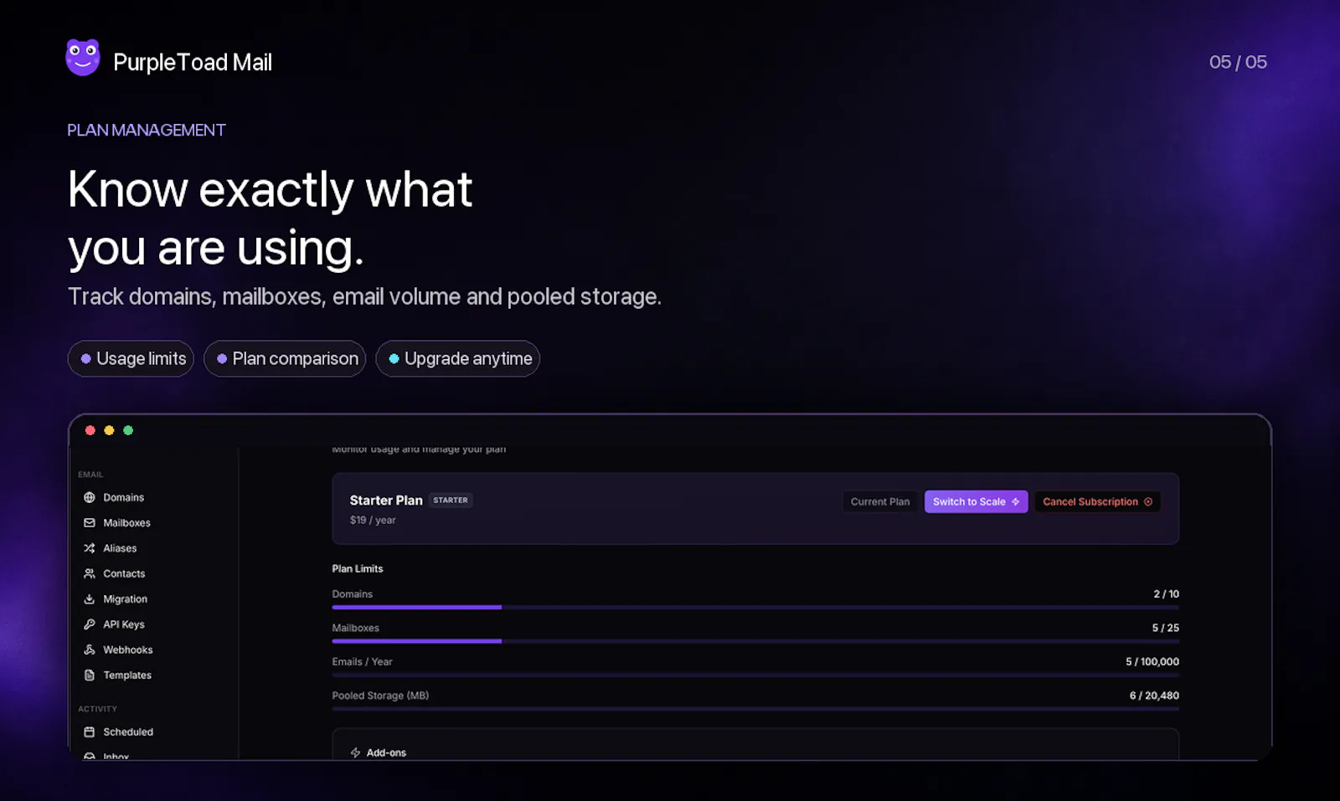
Task: Click the PurpleToad Mail toad logo
Action: (x=83, y=58)
